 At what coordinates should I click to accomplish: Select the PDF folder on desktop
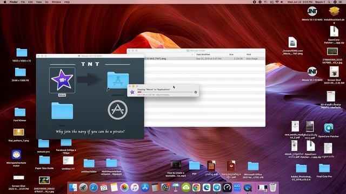point(194,166)
